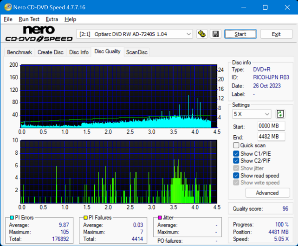Click the End position field 4482 MB
The height and width of the screenshot is (246, 298).
pos(271,137)
